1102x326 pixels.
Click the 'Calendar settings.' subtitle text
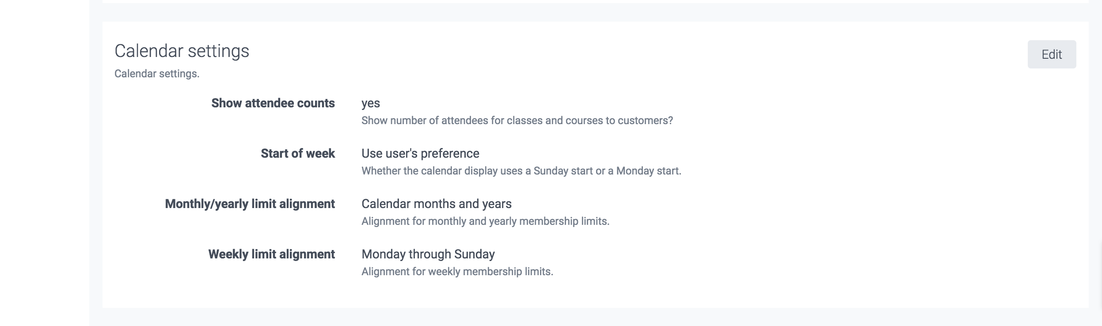pyautogui.click(x=157, y=74)
